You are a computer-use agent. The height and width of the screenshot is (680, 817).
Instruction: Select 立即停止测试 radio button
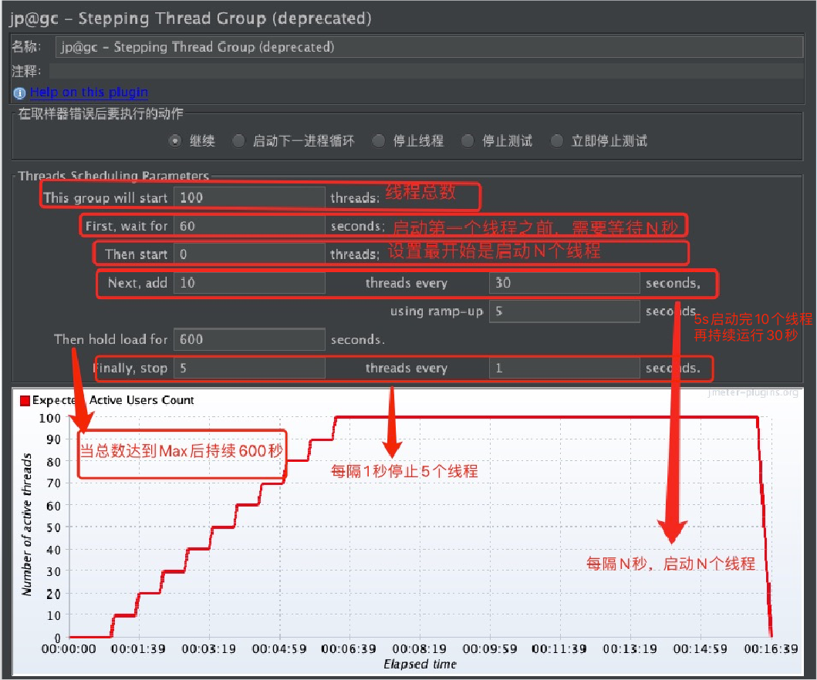pyautogui.click(x=556, y=140)
